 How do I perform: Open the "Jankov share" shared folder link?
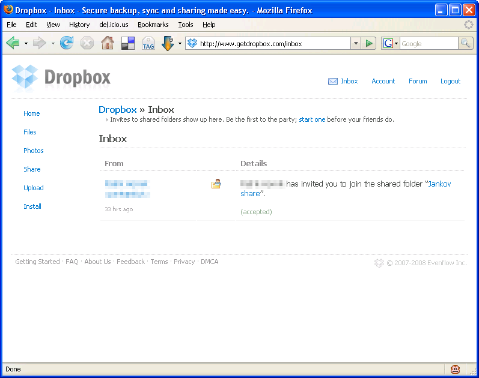point(346,188)
